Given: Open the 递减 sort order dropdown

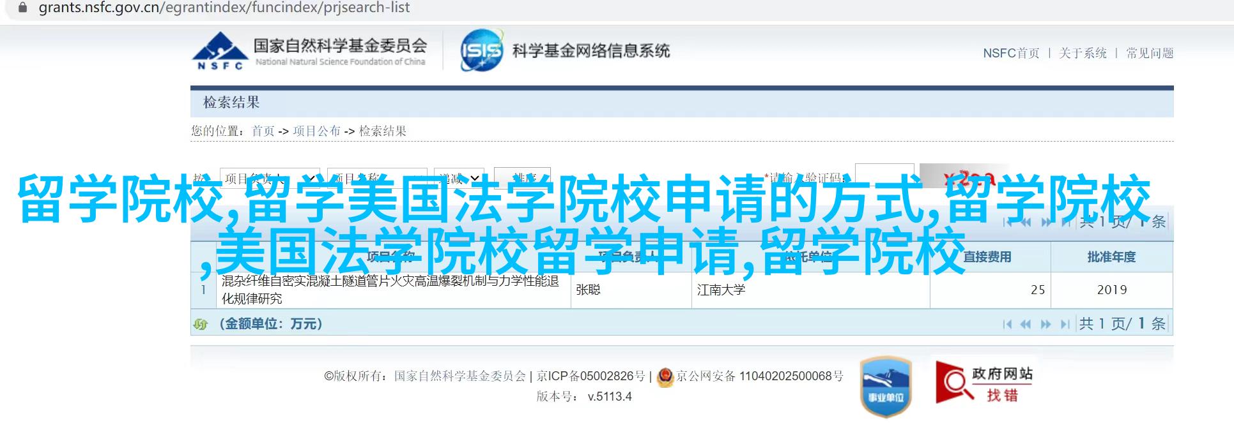Looking at the screenshot, I should [x=459, y=178].
